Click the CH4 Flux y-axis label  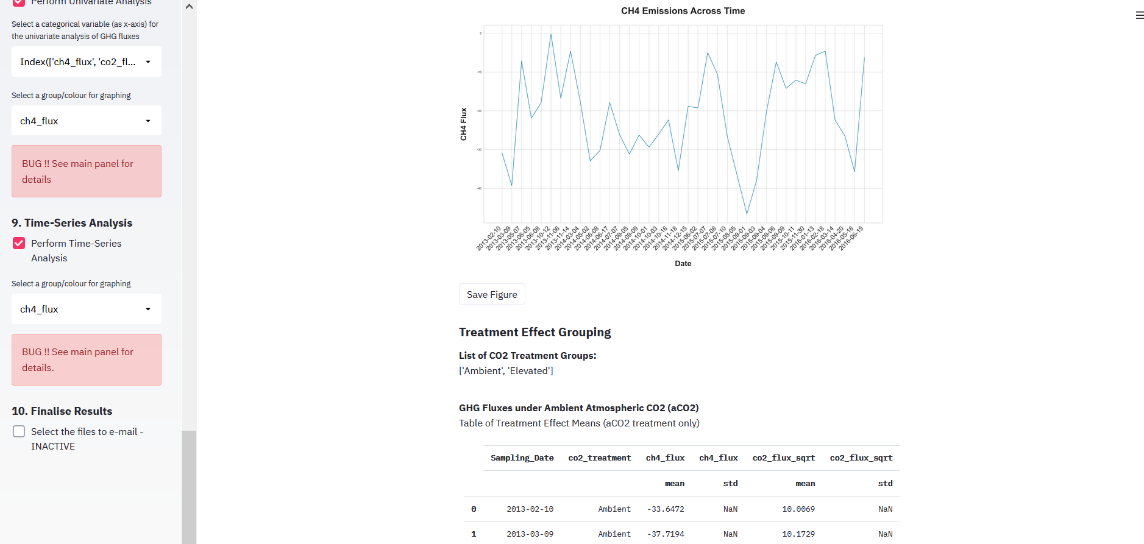tap(463, 124)
